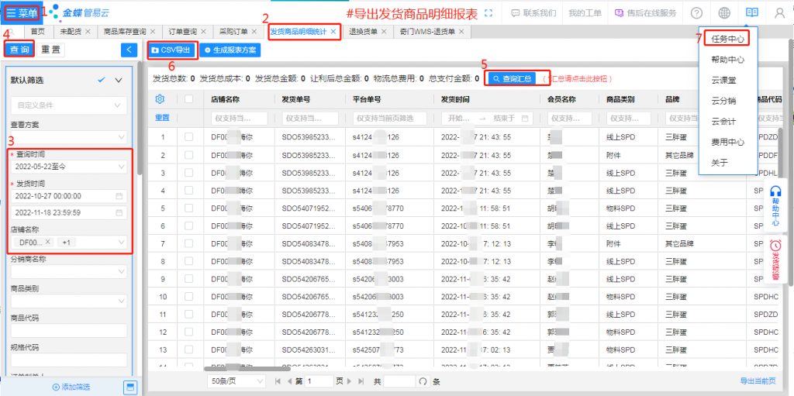Click the 发货单号 column filter input

point(309,118)
